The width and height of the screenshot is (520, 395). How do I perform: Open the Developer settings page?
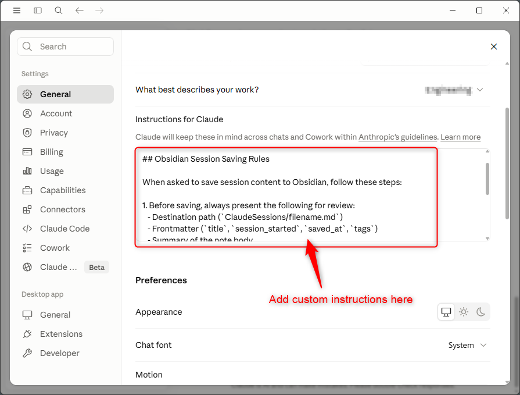point(65,353)
